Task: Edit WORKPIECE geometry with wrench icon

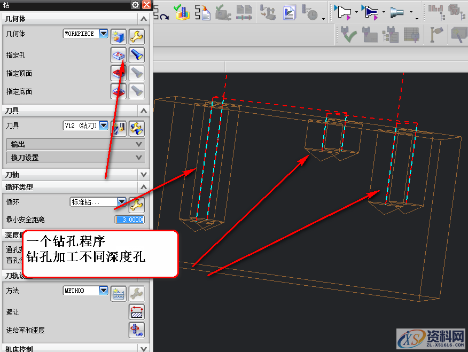Action: [137, 37]
